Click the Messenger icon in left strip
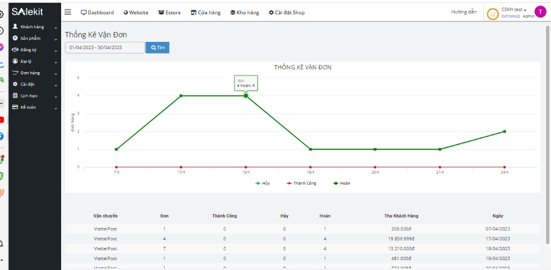 [x=2, y=47]
